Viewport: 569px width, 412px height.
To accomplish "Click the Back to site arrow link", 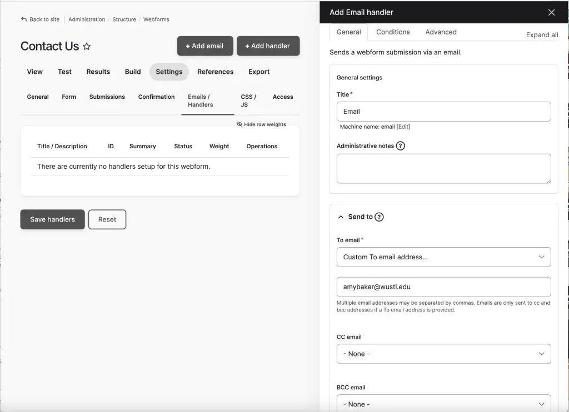I will (40, 19).
